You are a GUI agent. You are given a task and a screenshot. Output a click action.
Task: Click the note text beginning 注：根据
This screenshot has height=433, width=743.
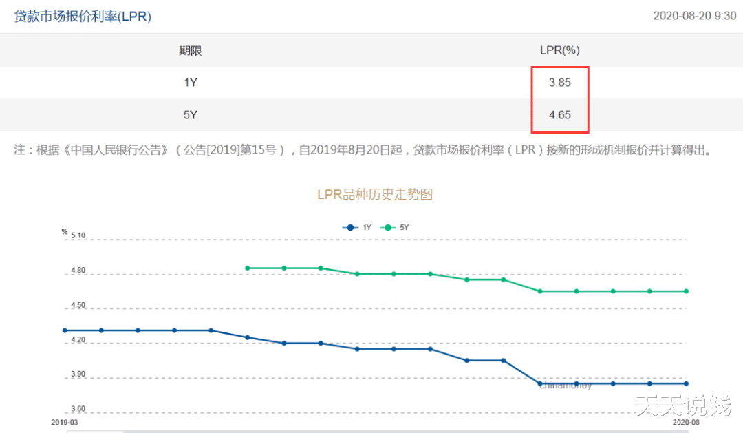click(363, 150)
